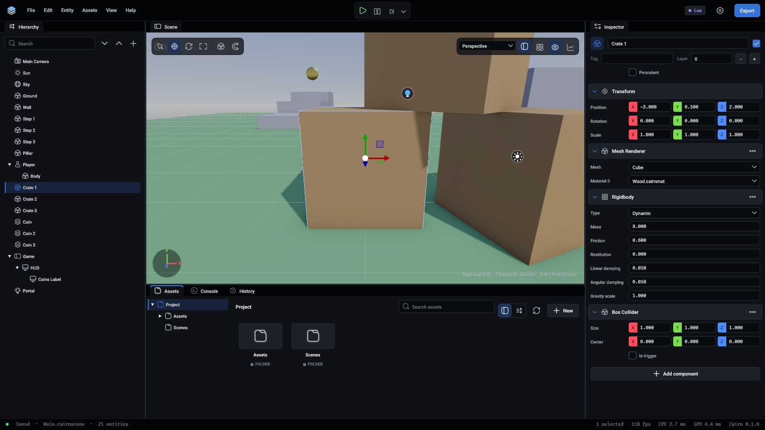Open the Mesh dropdown showing Cube

694,167
